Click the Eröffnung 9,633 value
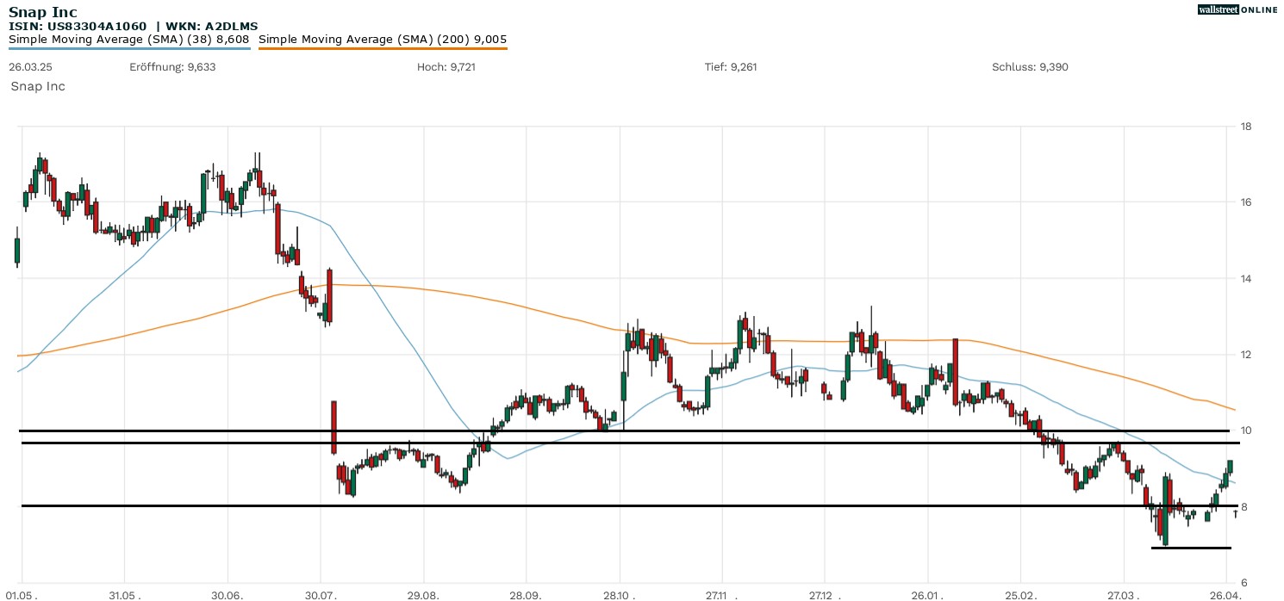 [172, 66]
